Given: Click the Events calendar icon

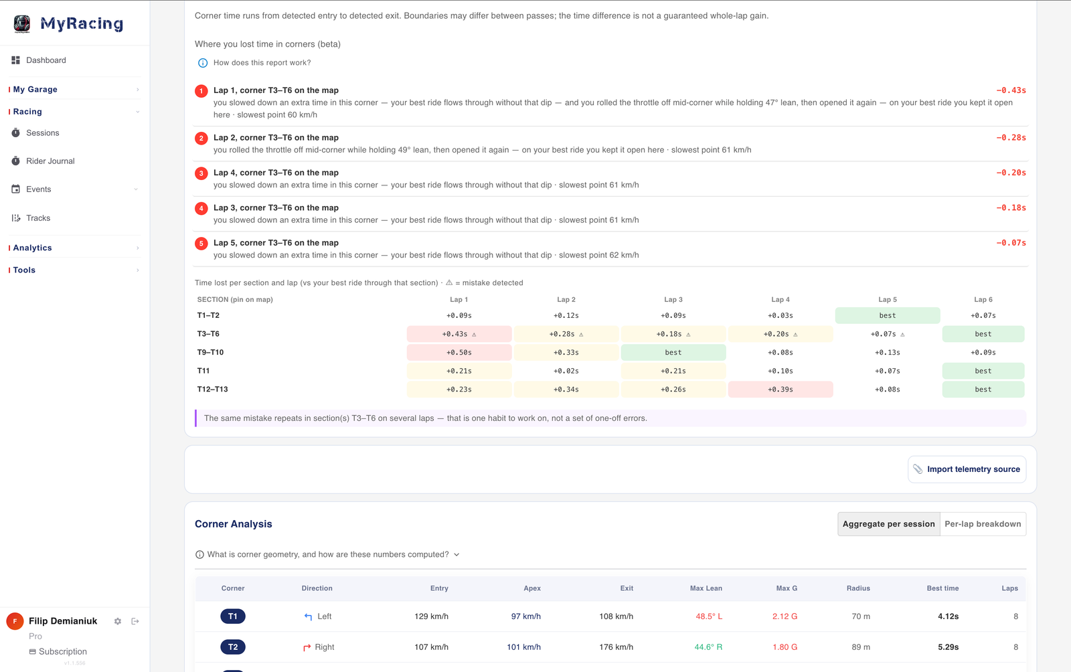Looking at the screenshot, I should click(15, 189).
